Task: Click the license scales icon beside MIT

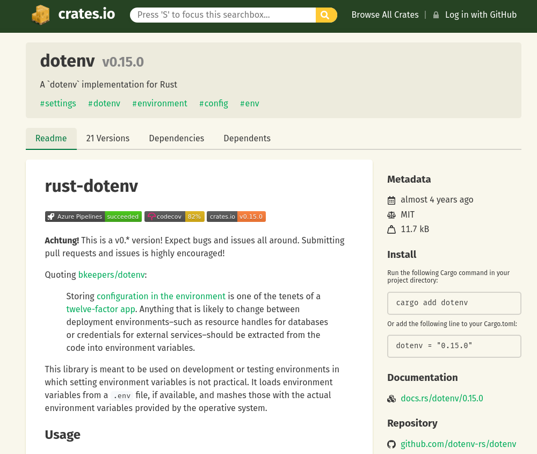Action: pos(391,215)
